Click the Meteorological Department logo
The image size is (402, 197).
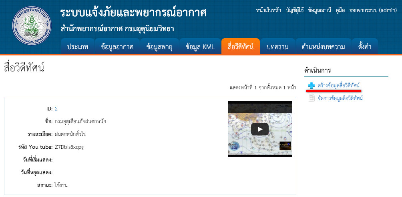tap(32, 26)
